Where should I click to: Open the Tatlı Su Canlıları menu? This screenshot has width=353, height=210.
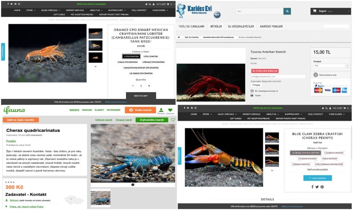click(x=191, y=26)
